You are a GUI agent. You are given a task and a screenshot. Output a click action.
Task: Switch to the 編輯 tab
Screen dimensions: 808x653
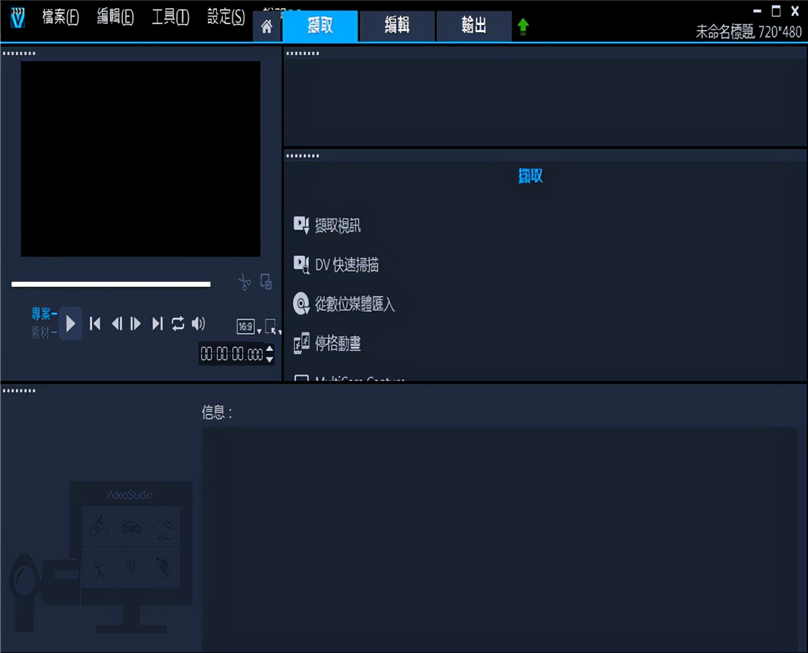[x=396, y=26]
